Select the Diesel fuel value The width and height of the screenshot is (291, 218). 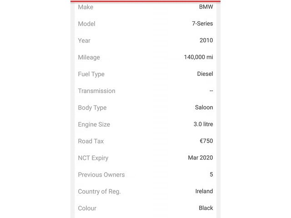click(205, 74)
